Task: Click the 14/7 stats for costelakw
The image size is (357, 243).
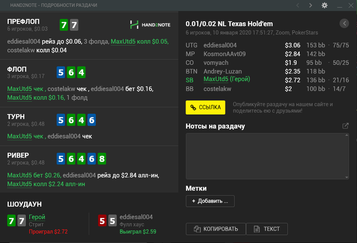Action: [339, 89]
